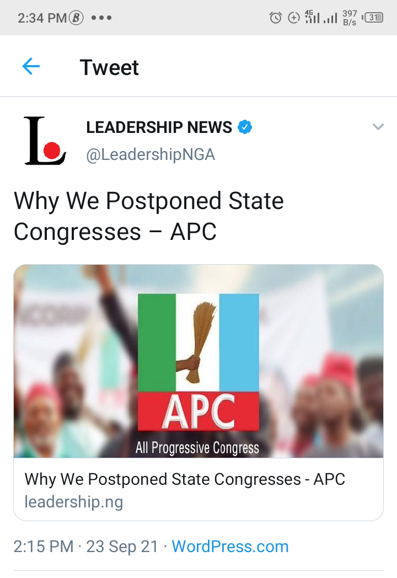Tap the circled B status bar icon

pos(76,18)
